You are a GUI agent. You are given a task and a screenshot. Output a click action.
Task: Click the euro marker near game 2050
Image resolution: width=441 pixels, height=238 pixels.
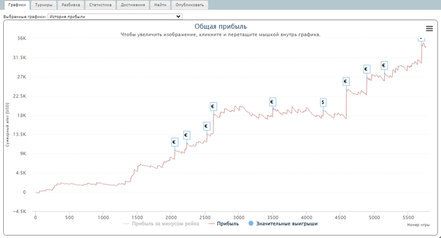[x=175, y=142]
